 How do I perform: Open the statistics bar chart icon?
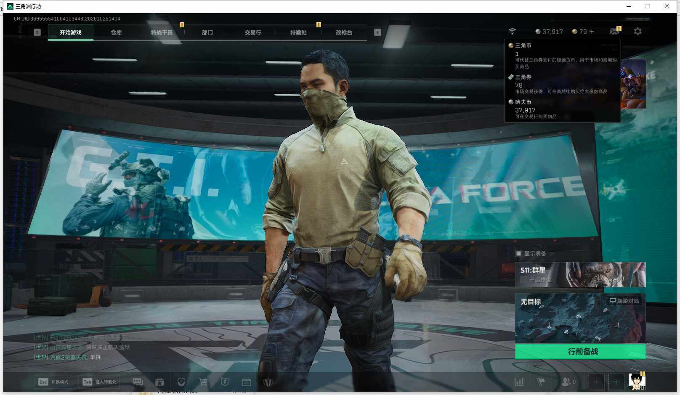pos(519,382)
